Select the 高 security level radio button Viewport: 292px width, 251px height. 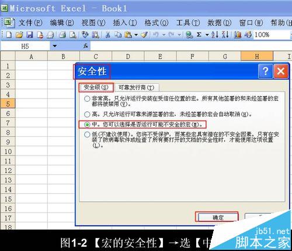(x=87, y=114)
